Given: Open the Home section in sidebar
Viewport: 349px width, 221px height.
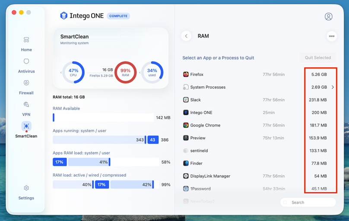Looking at the screenshot, I should pyautogui.click(x=26, y=44).
